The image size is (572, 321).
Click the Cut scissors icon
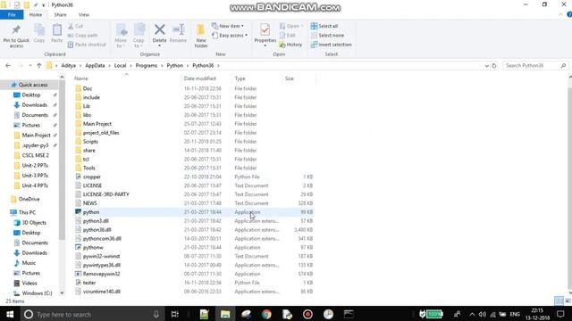click(x=71, y=26)
